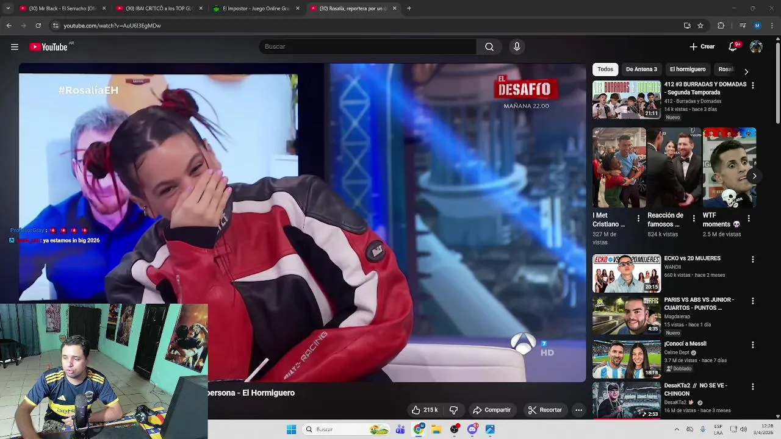
Task: Open a new browser tab
Action: pos(409,9)
